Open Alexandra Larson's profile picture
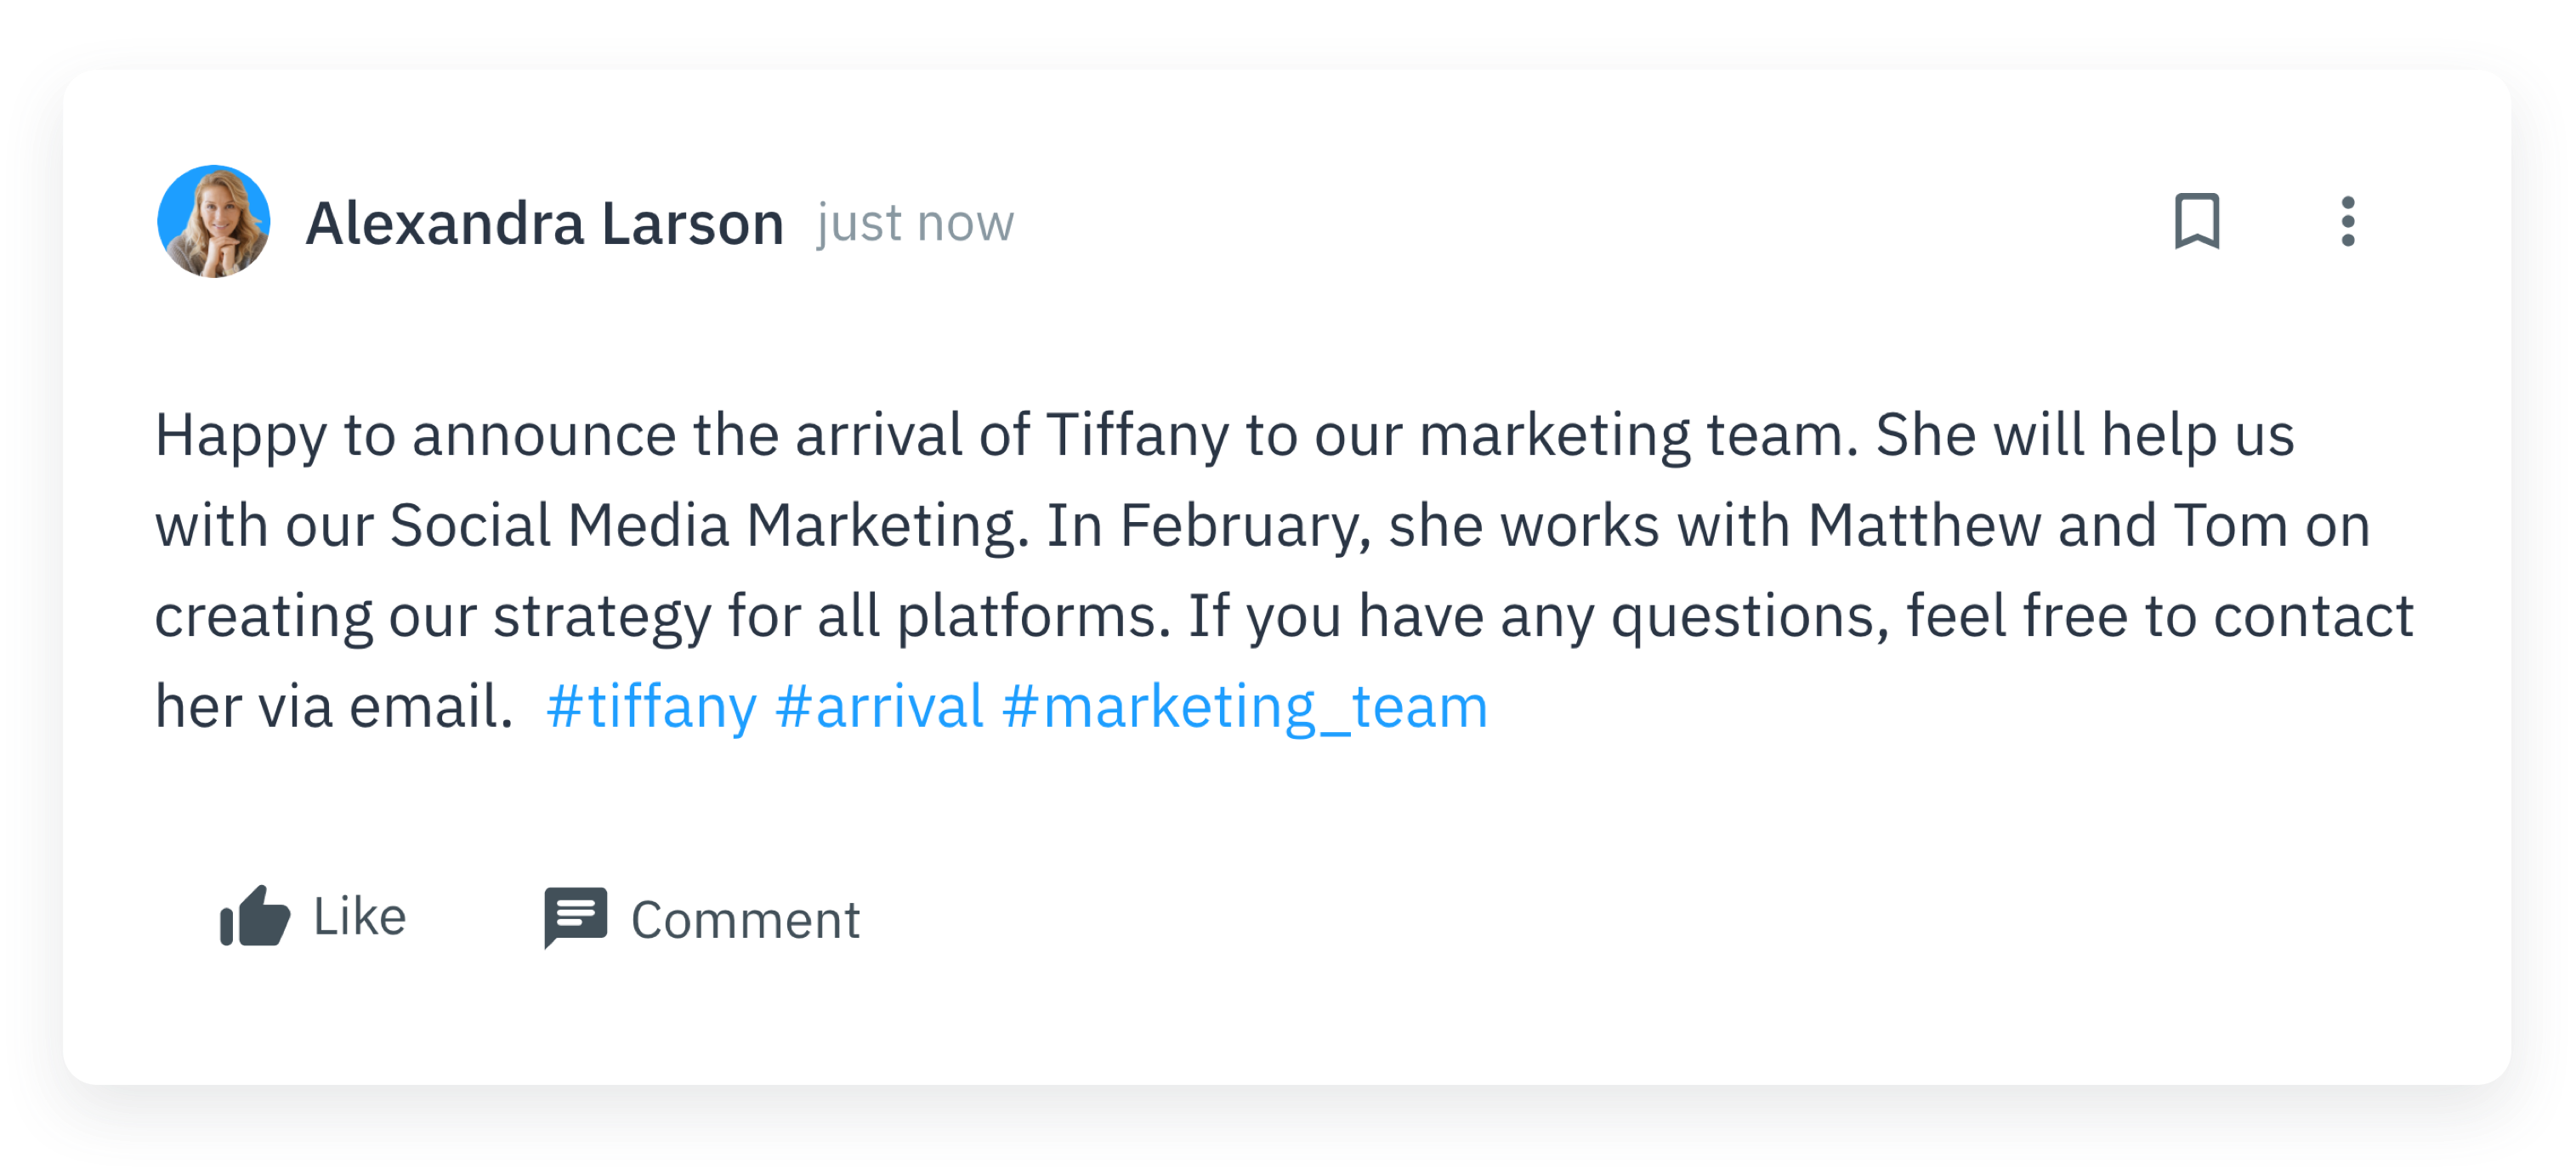Viewport: 2576px width, 1175px height. click(x=214, y=221)
